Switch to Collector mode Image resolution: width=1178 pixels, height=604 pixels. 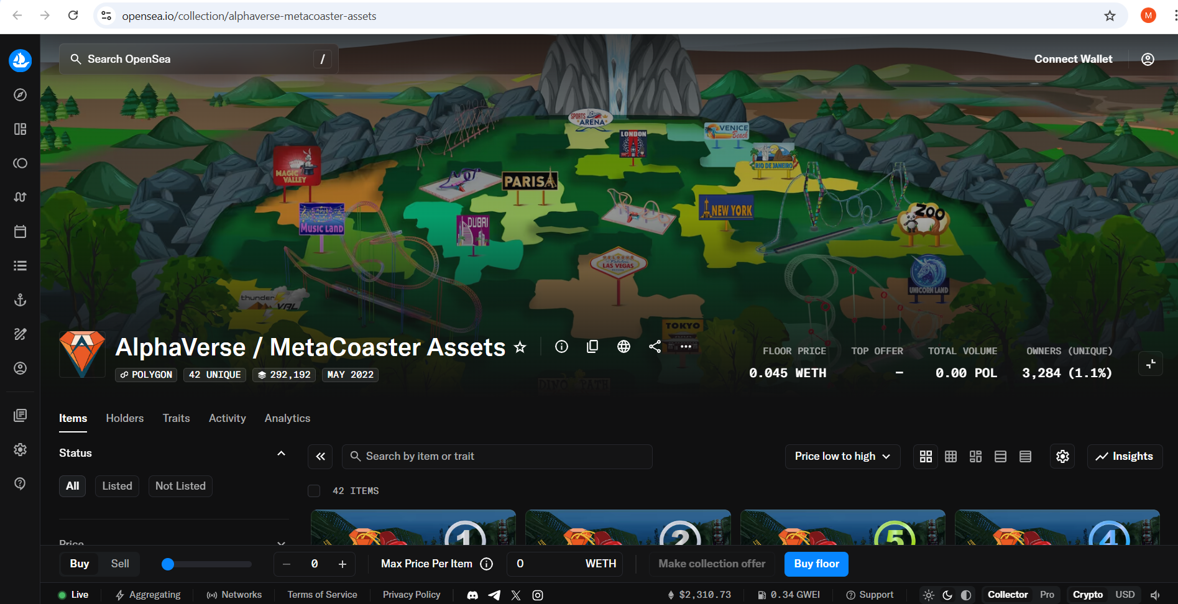click(x=1008, y=595)
